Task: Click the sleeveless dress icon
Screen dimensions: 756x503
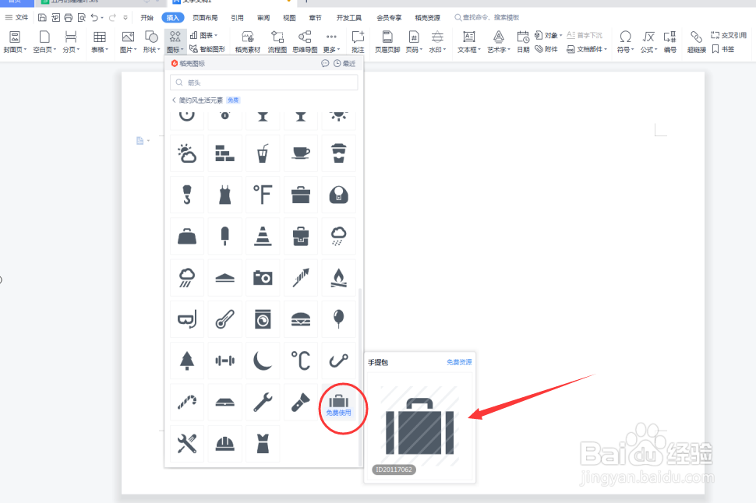Action: tap(225, 195)
